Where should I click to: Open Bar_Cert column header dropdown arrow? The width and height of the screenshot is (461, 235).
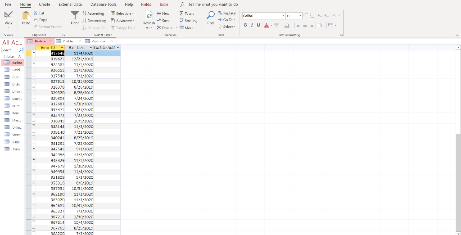coord(91,48)
